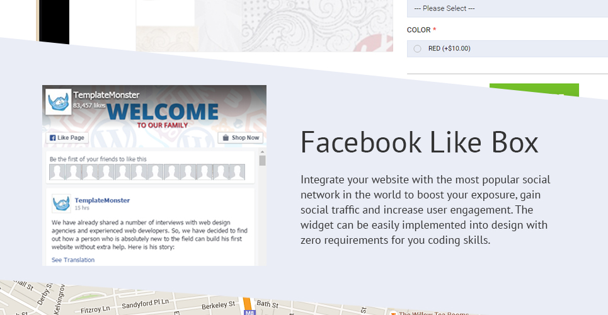
Task: Click the TemplateMonster title in the cover header
Action: pos(106,95)
